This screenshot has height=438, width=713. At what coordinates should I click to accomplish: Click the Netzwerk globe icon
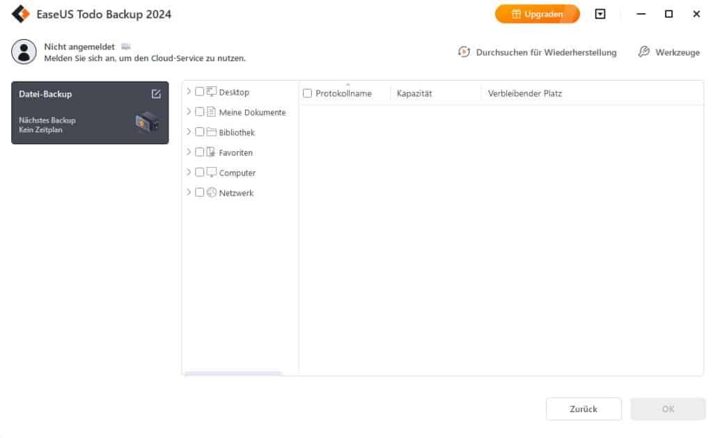coord(211,193)
